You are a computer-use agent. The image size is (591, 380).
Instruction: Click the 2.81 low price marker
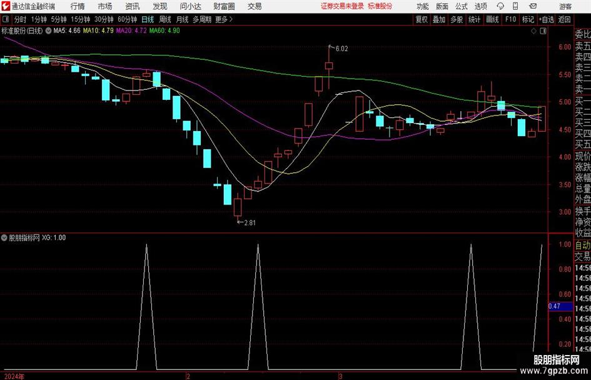250,223
